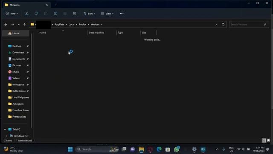This screenshot has width=273, height=154.
Task: Open Microsoft Edge from taskbar
Action: tap(159, 149)
